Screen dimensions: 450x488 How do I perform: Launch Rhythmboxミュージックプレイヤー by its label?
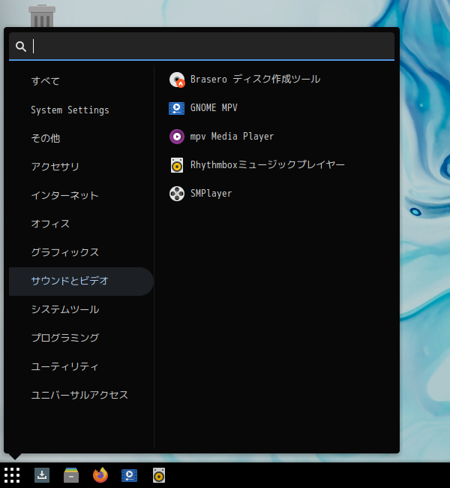(268, 165)
